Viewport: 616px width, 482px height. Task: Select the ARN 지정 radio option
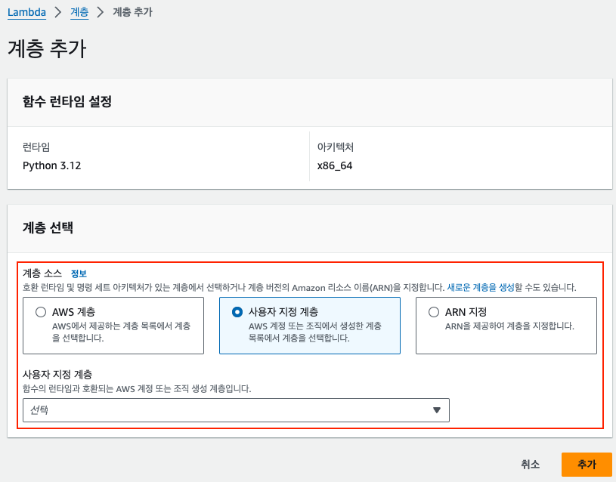[x=434, y=312]
